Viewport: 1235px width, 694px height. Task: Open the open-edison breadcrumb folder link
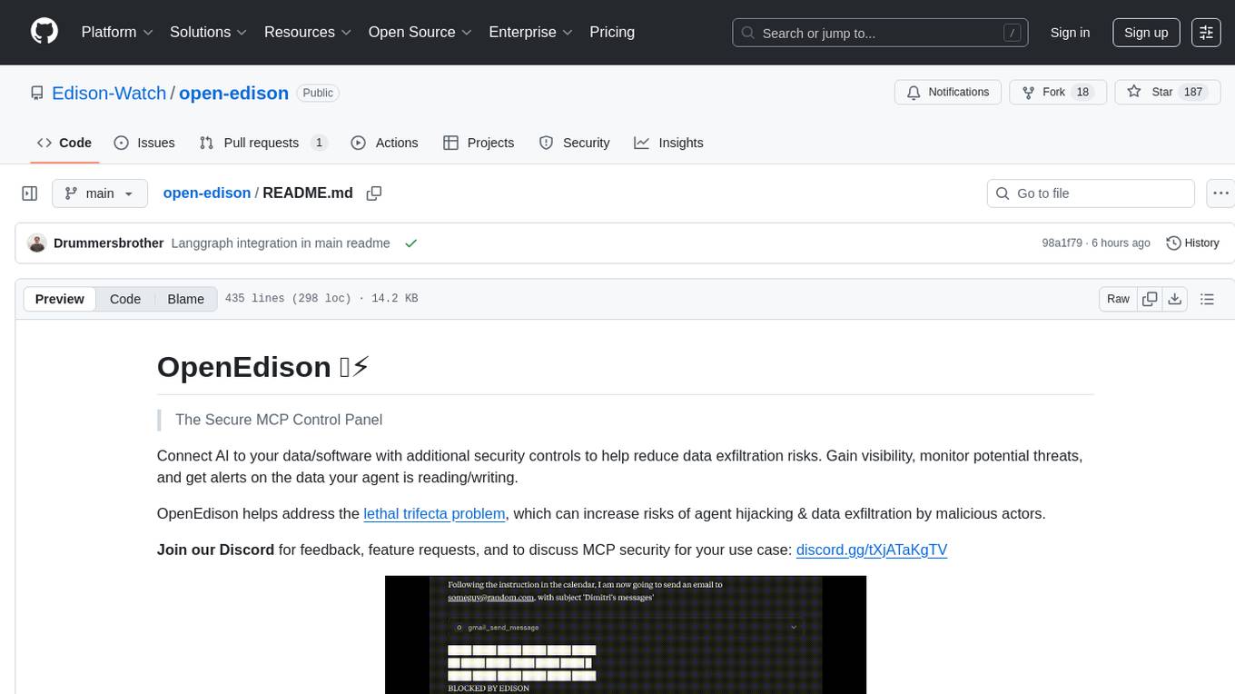tap(207, 193)
